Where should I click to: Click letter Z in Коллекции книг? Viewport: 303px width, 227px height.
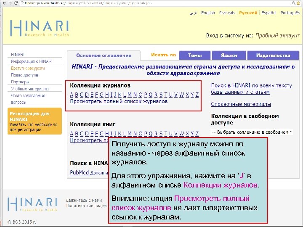coord(197,134)
